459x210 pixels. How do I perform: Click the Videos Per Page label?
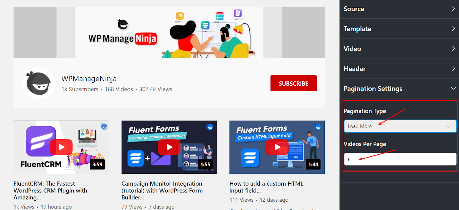tap(365, 144)
